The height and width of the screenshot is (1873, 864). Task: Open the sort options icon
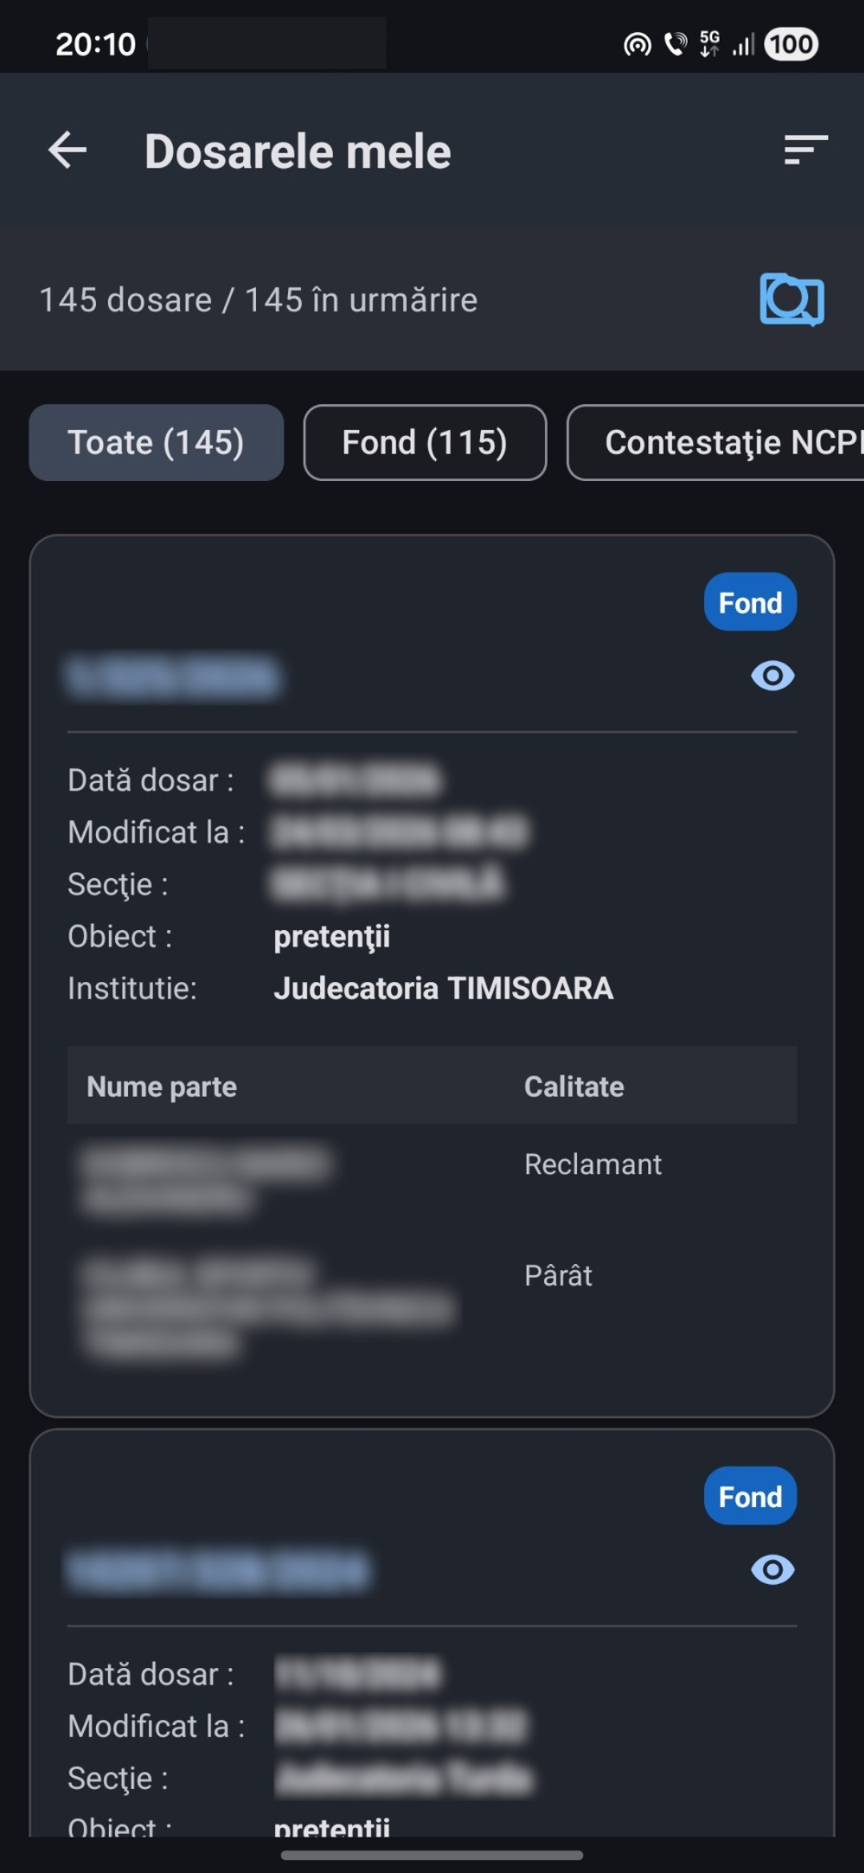coord(805,150)
